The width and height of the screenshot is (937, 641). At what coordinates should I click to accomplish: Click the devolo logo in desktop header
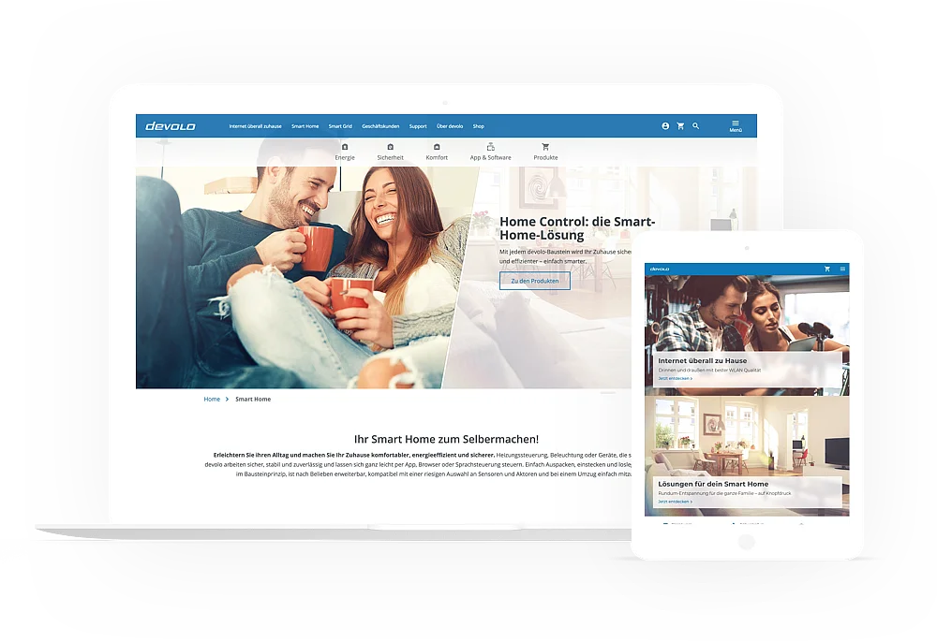pyautogui.click(x=171, y=126)
